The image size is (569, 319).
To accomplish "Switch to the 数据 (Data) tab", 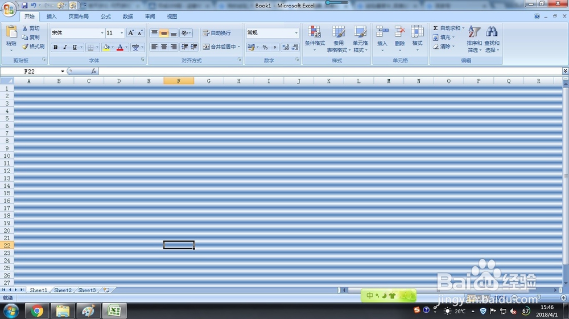I will tap(127, 16).
